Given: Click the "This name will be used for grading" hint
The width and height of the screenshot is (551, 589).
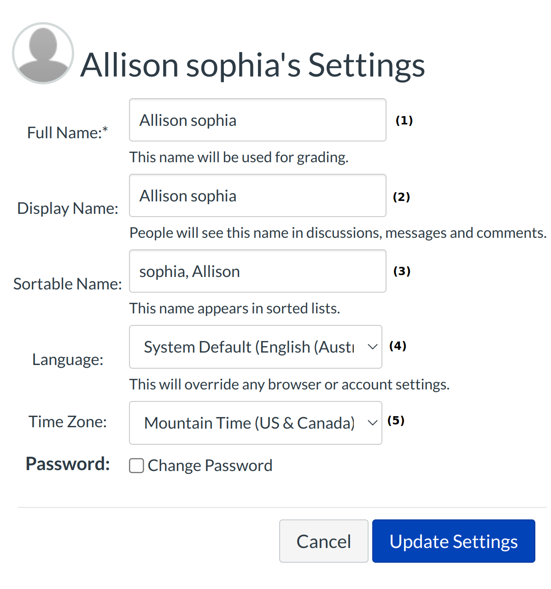Looking at the screenshot, I should coord(239,157).
